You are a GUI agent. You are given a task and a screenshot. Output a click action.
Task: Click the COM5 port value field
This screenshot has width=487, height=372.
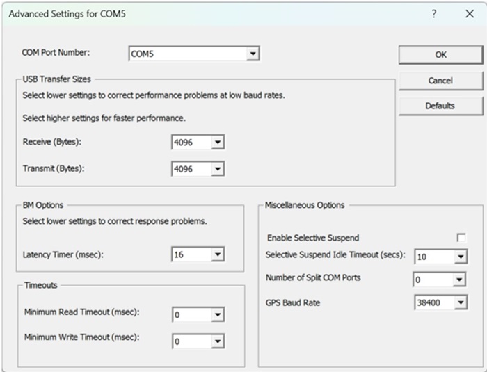click(x=188, y=54)
